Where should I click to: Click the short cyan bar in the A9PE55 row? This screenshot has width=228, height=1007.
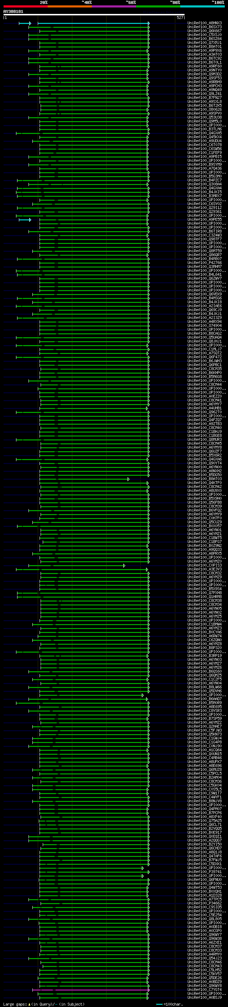pyautogui.click(x=25, y=220)
